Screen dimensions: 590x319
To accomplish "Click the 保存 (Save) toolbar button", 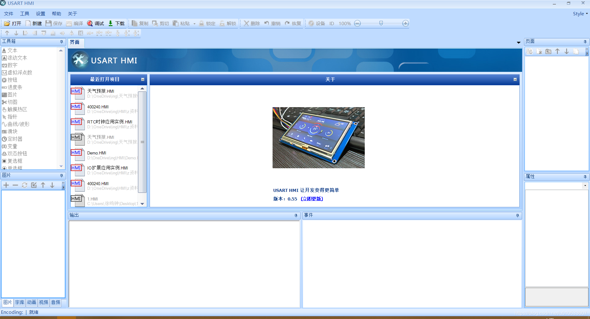I will pos(54,23).
